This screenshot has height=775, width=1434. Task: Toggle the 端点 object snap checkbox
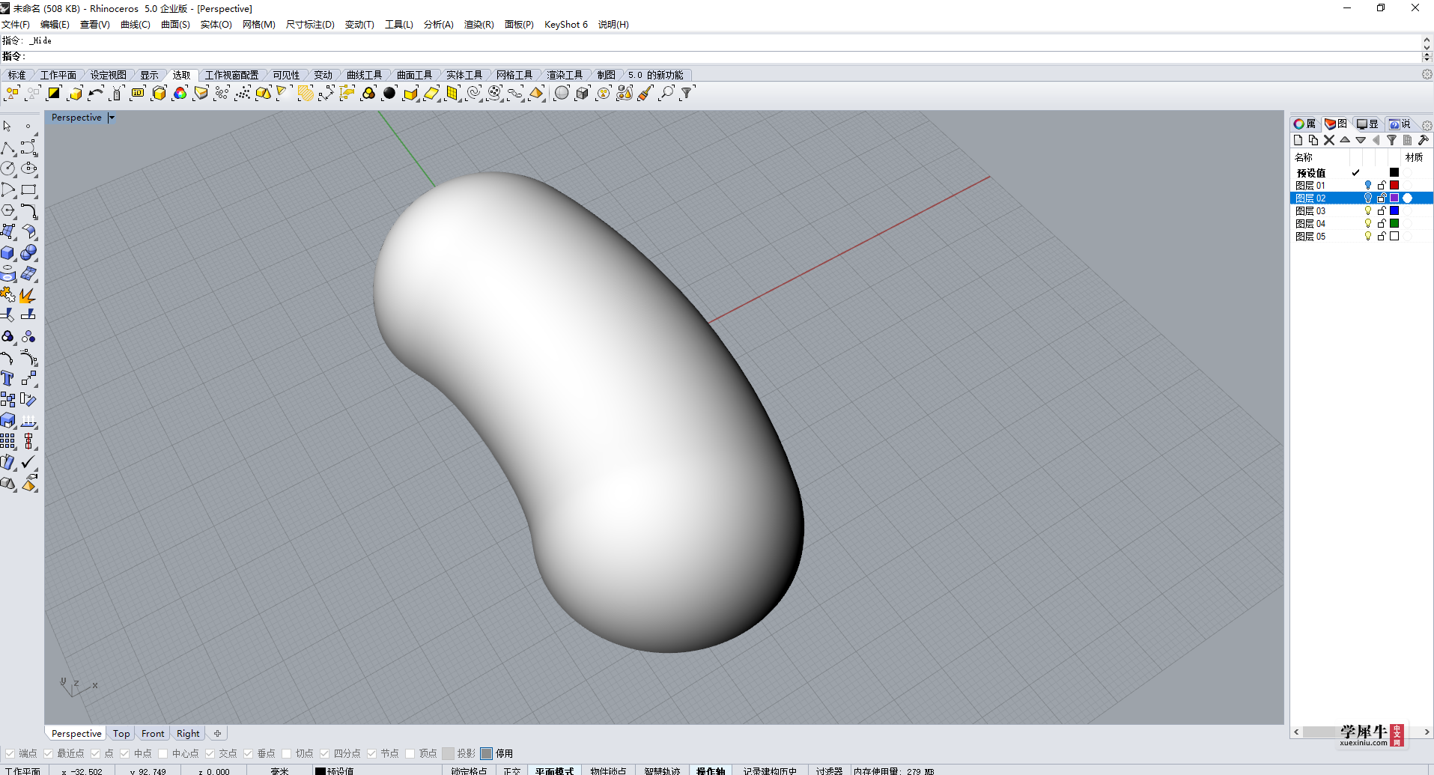10,753
